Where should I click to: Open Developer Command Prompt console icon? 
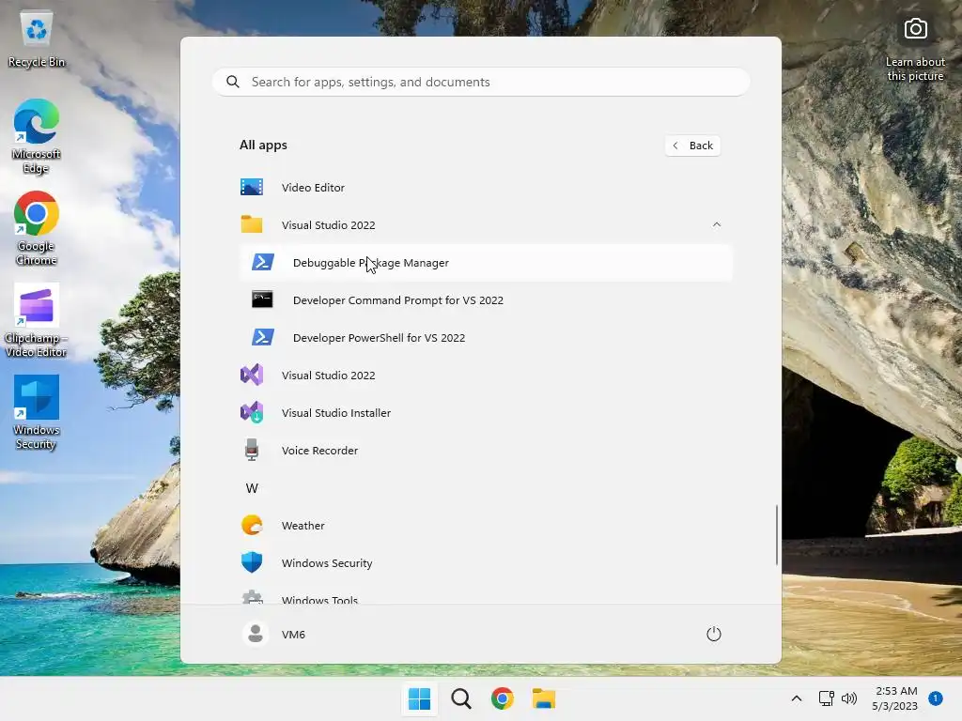coord(263,299)
